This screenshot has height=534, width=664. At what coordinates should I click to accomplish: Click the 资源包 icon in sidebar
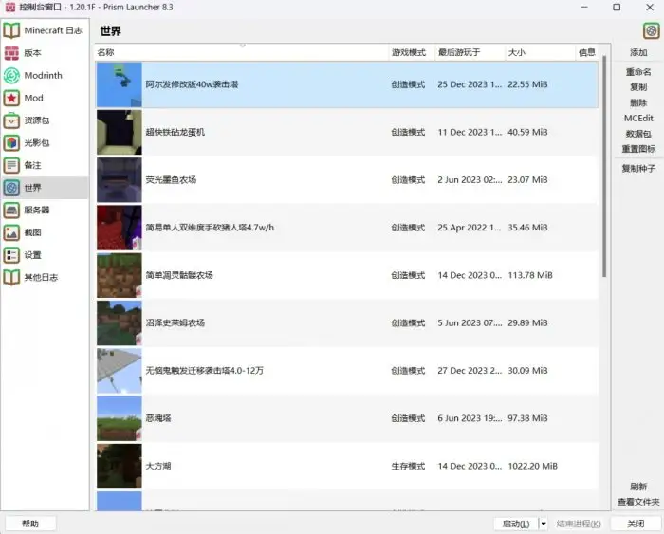pyautogui.click(x=11, y=120)
